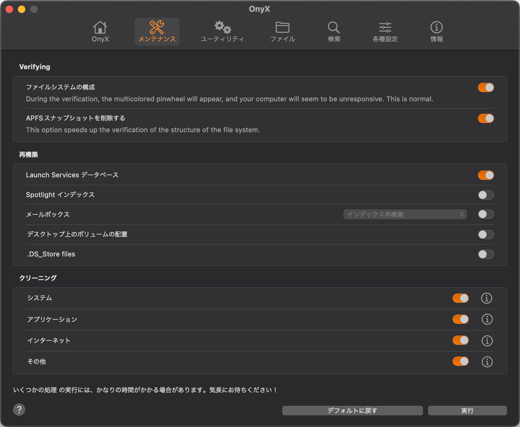Open the 各種設定 sliders icon

385,27
